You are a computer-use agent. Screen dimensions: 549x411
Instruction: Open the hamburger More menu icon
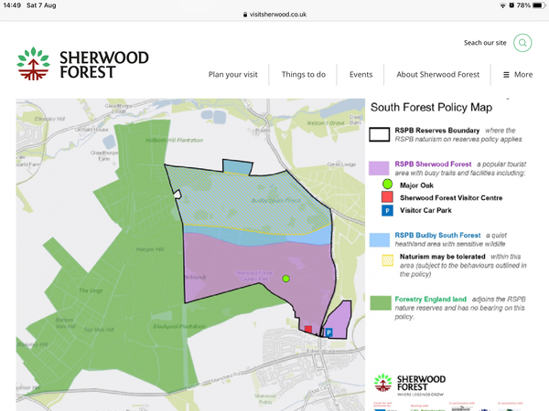[506, 75]
